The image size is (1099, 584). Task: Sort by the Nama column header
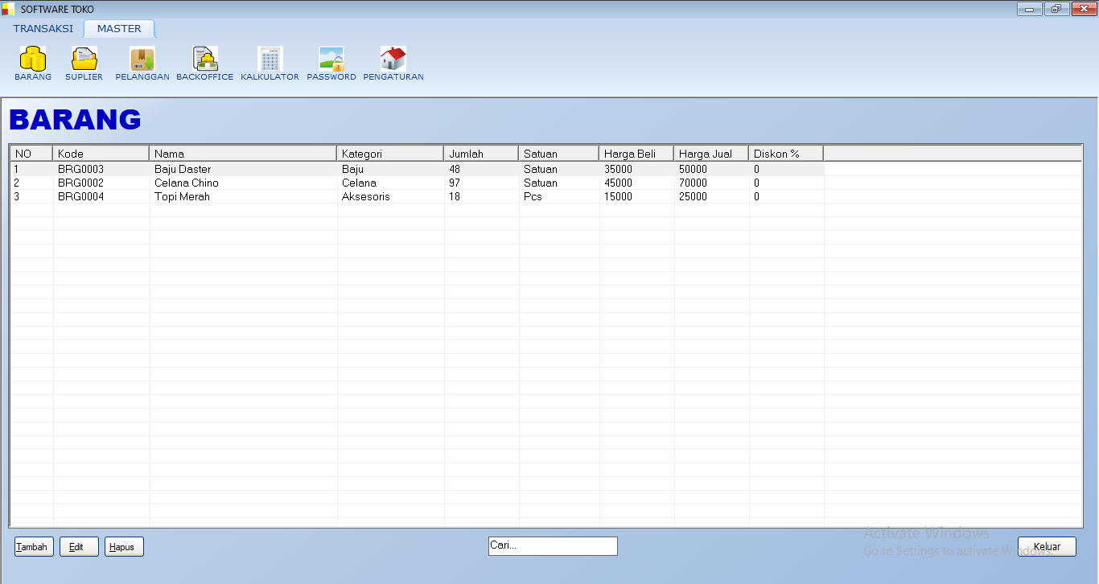pos(242,154)
